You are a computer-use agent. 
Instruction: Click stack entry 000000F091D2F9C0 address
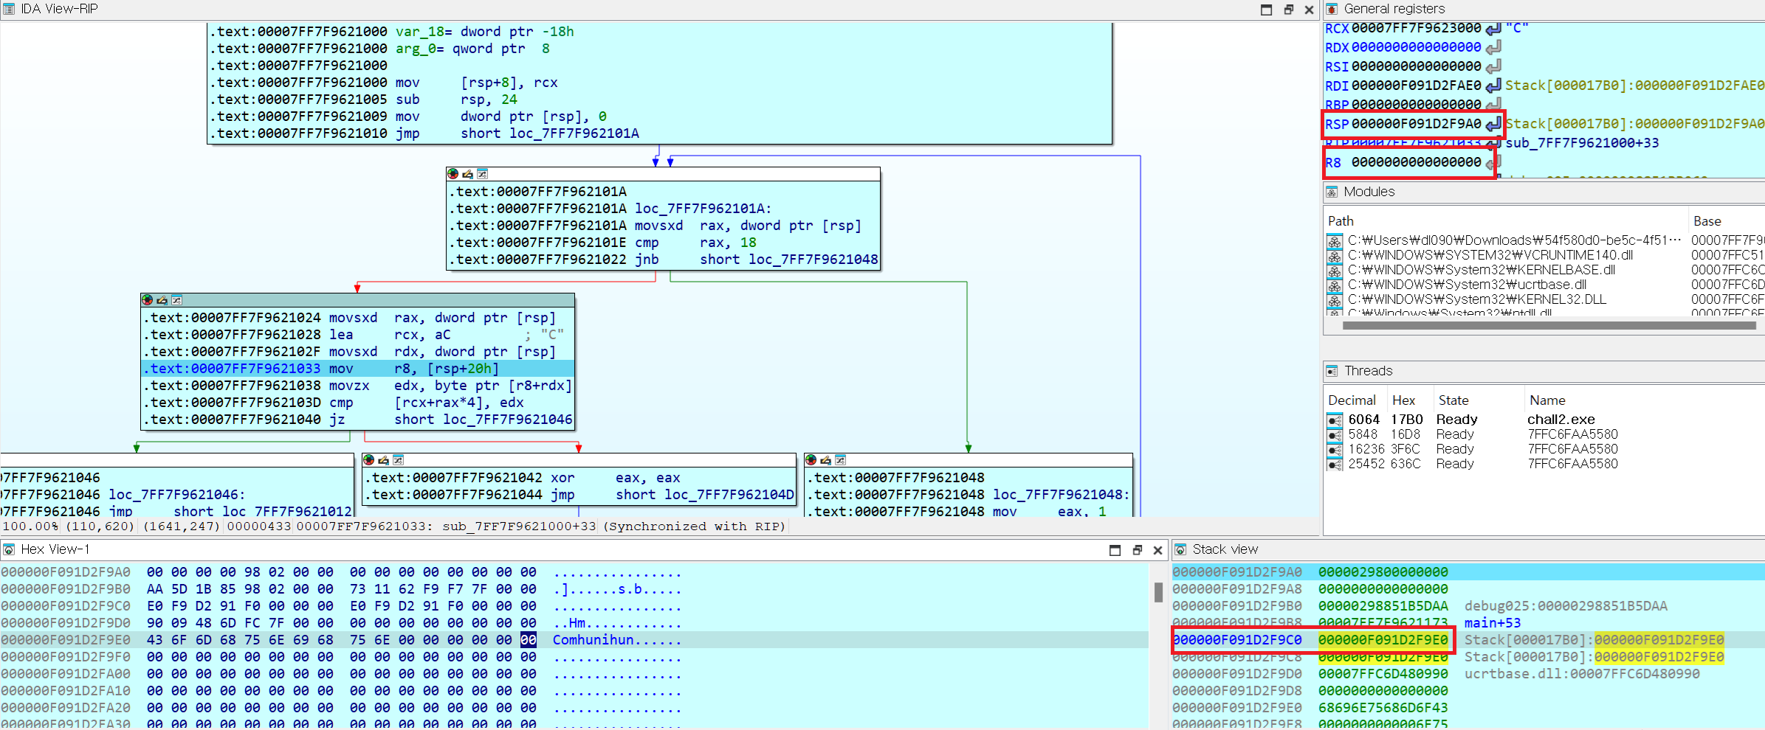[1237, 640]
